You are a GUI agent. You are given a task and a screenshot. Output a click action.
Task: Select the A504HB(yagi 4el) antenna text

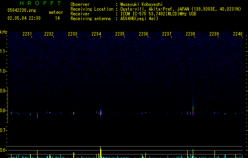[139, 19]
